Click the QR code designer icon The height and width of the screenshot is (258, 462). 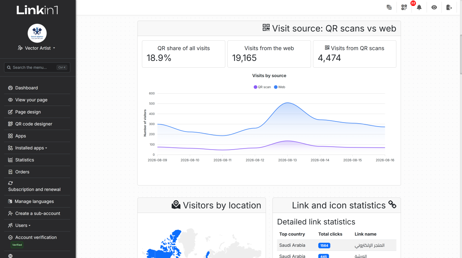point(10,124)
